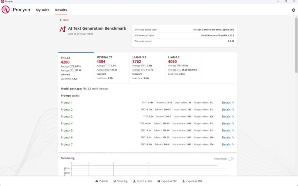Click the Export as File download icon
The height and width of the screenshot is (186, 298).
134,181
